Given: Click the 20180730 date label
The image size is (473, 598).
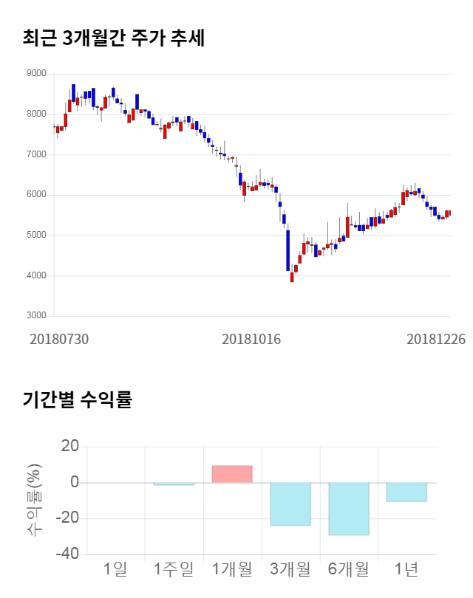Looking at the screenshot, I should [x=59, y=339].
